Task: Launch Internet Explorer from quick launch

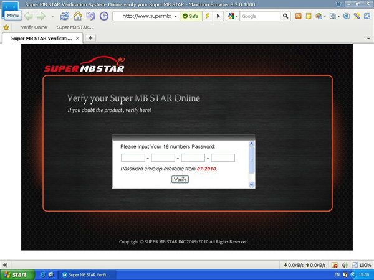Action: [x=42, y=275]
